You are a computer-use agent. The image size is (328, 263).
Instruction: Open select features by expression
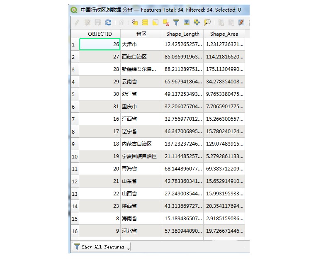click(135, 22)
